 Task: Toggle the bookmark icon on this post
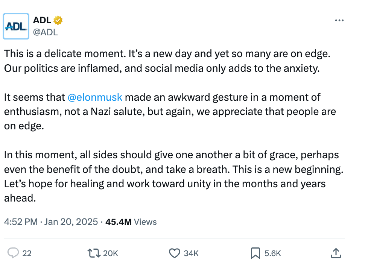click(x=255, y=253)
